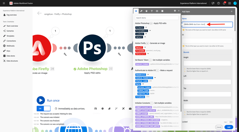Open Scenarios in the sidebar
Screen dimensions: 239x132
coord(10,31)
